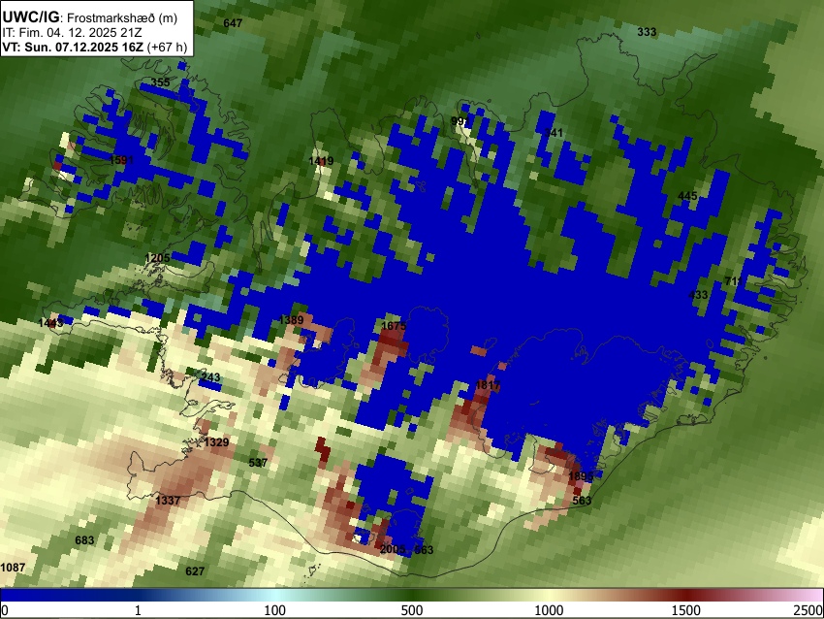Click the 1675 map value
Viewport: 824px width, 619px height.
394,326
